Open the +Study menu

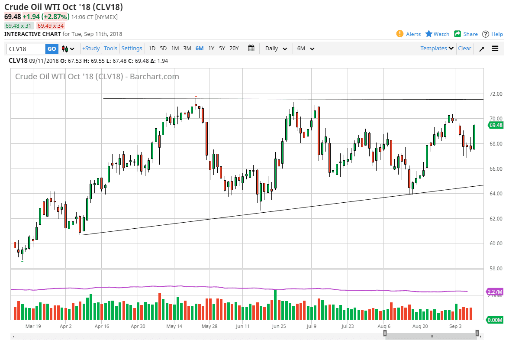[90, 49]
